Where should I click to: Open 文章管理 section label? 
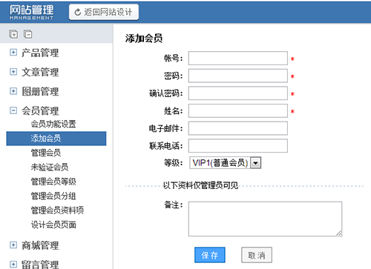(x=40, y=72)
